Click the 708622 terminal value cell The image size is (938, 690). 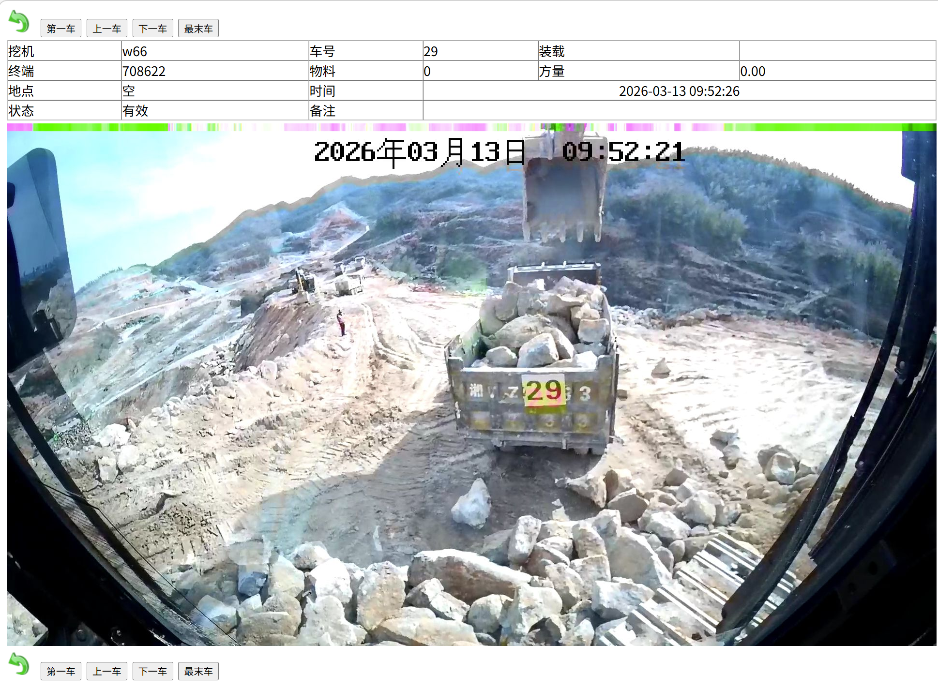214,71
